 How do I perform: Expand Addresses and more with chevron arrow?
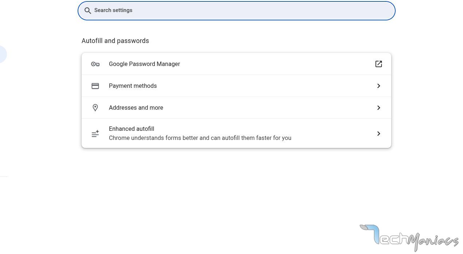[x=378, y=108]
